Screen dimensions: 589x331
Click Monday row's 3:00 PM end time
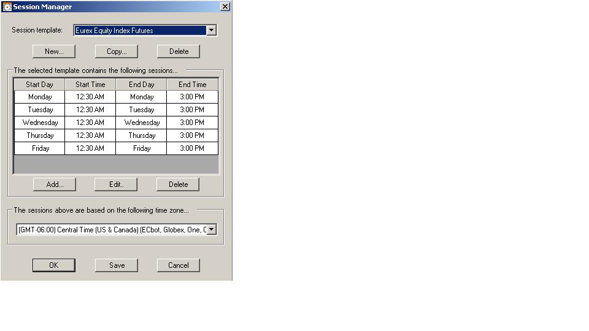tap(192, 97)
